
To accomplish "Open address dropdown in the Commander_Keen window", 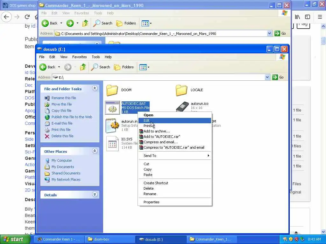I will (269, 33).
